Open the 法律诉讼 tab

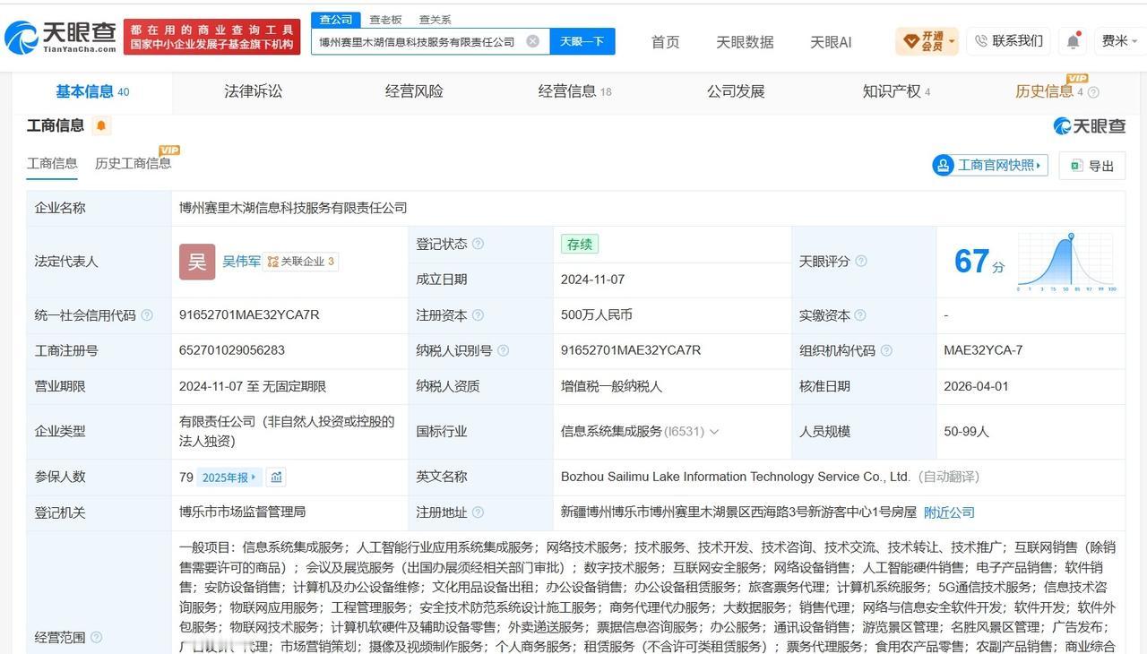click(x=253, y=91)
